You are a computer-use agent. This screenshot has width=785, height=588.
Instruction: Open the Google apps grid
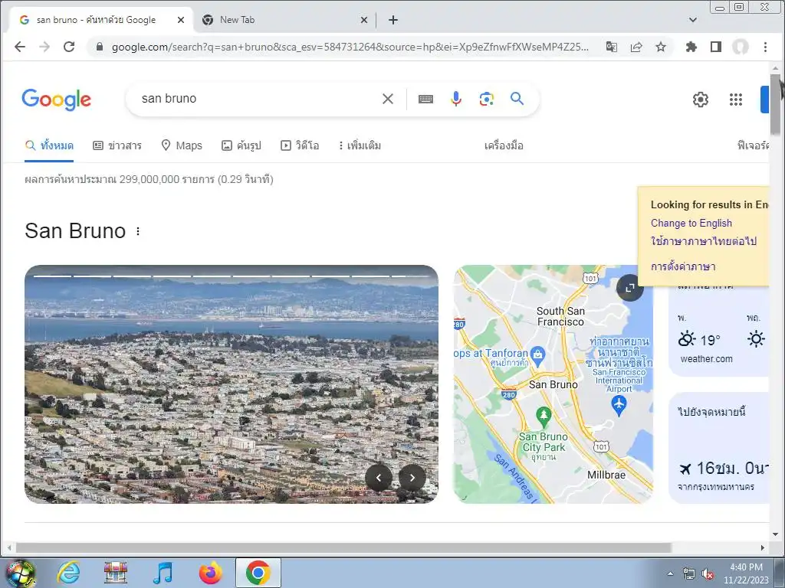735,100
